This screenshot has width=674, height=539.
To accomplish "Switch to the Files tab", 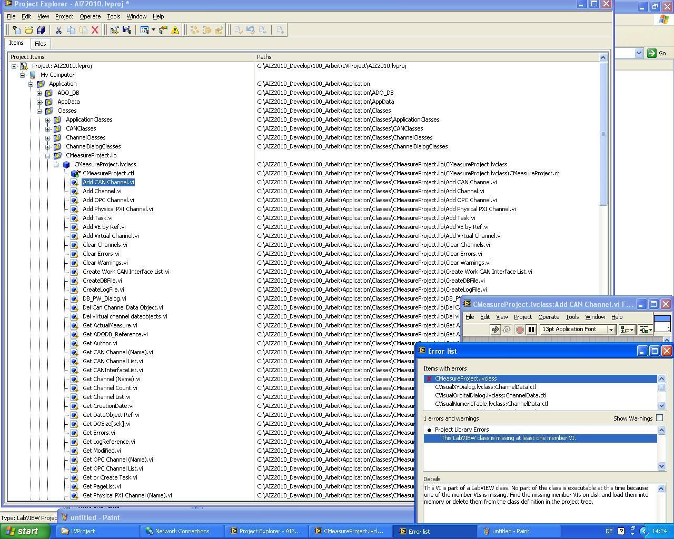I will 40,44.
